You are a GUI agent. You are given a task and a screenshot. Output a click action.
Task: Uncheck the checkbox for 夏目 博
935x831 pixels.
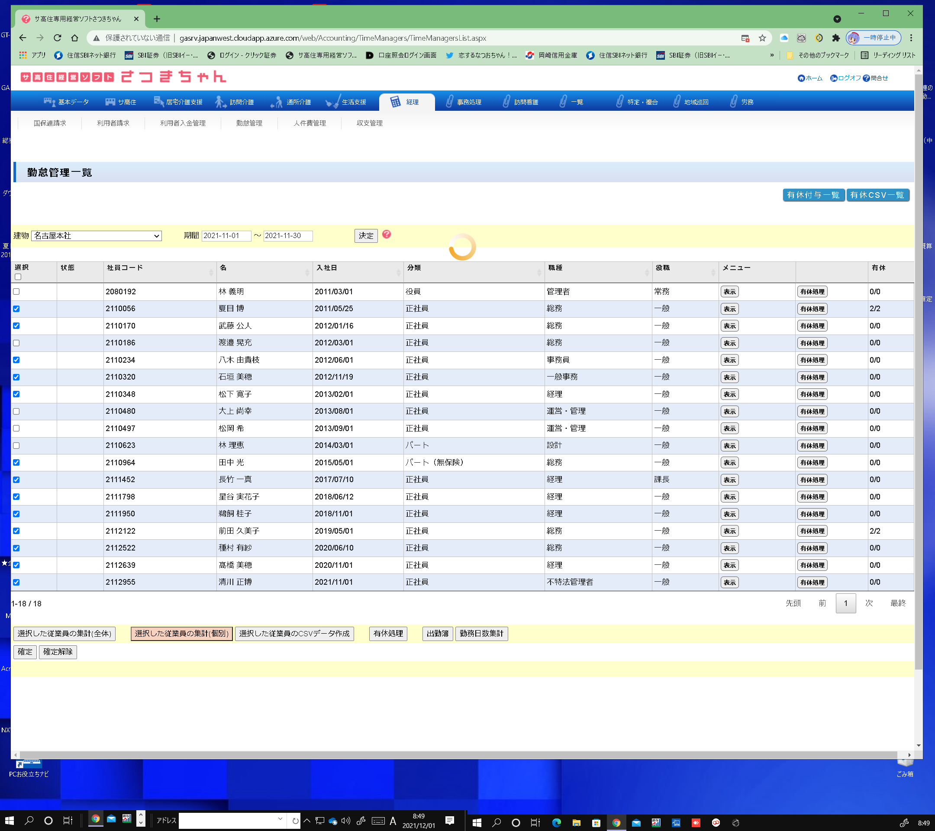[16, 309]
